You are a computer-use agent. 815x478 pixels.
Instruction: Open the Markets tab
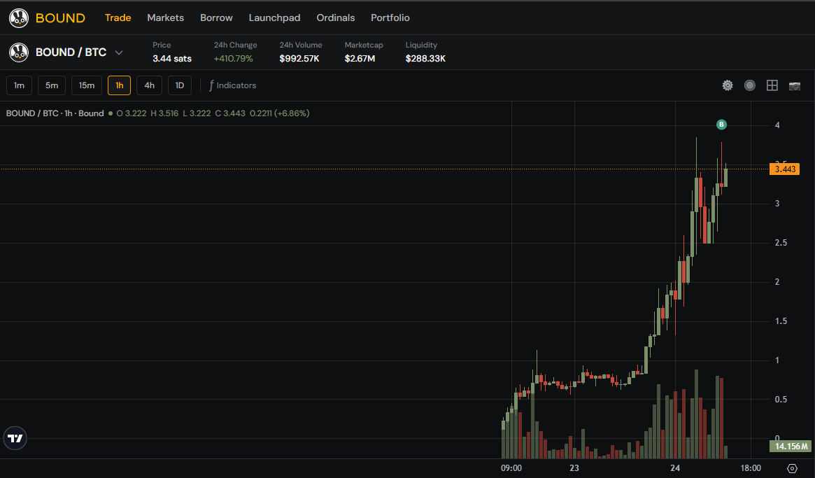pos(165,17)
